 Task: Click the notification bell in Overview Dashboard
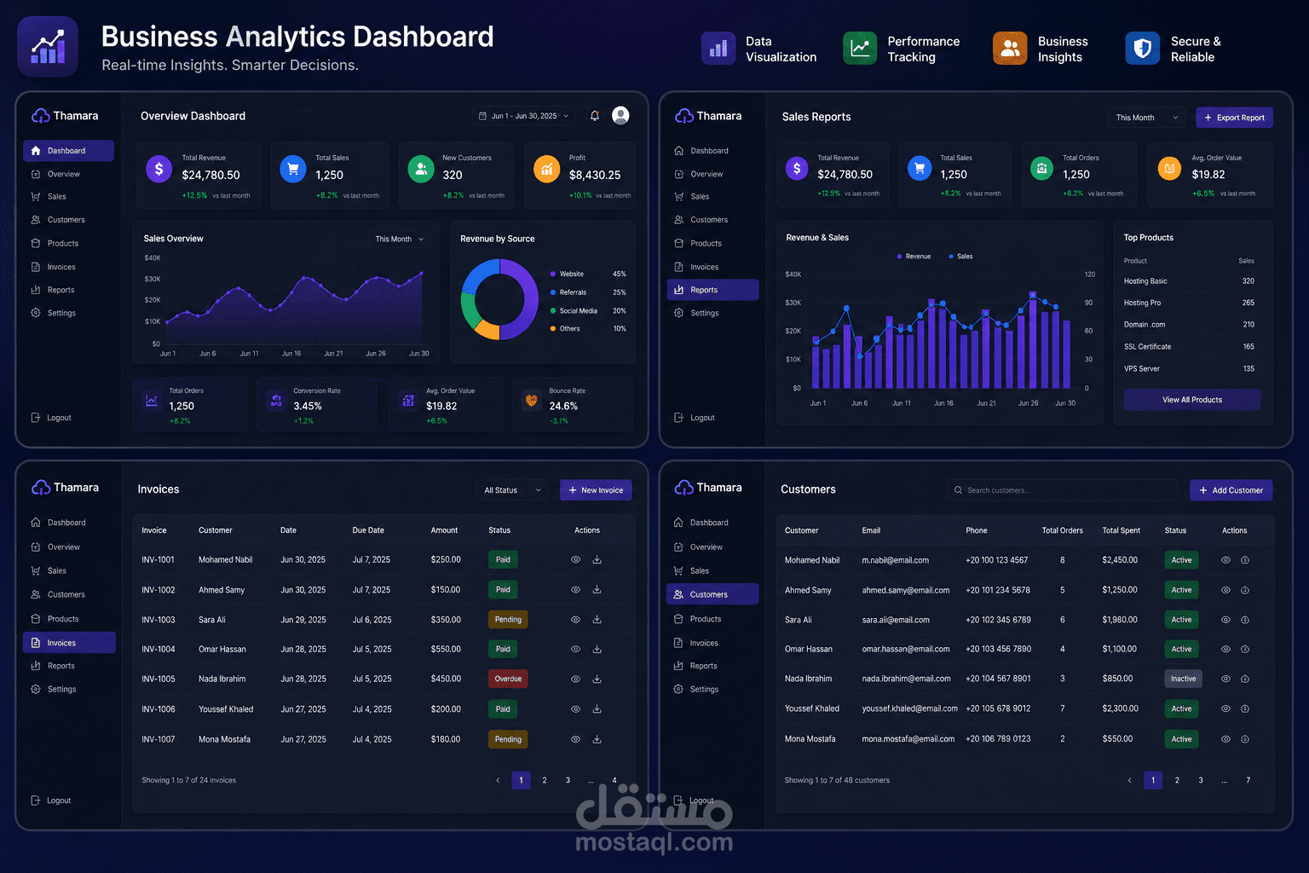click(x=595, y=115)
